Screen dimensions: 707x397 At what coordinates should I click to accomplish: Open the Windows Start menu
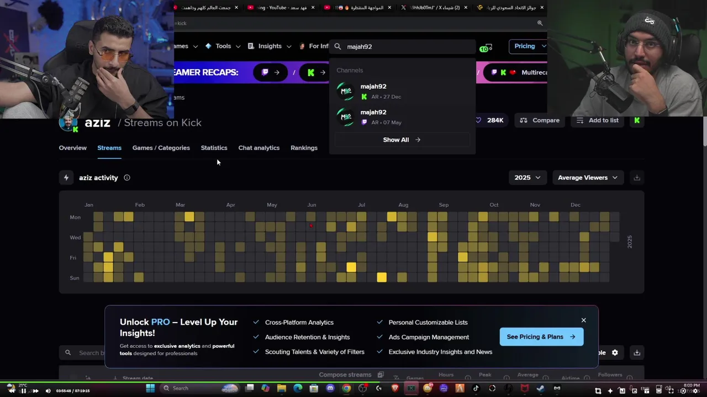pyautogui.click(x=150, y=388)
